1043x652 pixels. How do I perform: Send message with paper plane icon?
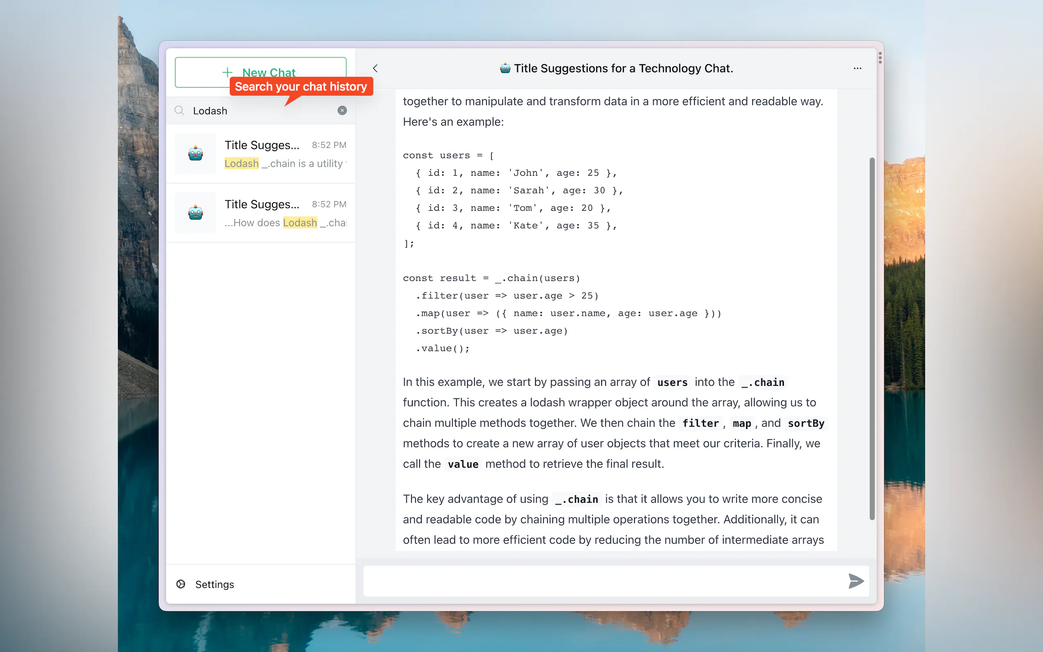point(855,581)
